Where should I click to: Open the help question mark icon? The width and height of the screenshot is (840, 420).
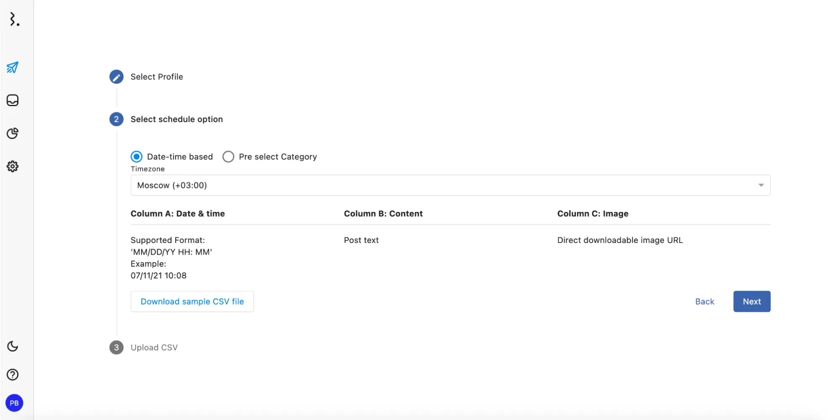[x=13, y=375]
